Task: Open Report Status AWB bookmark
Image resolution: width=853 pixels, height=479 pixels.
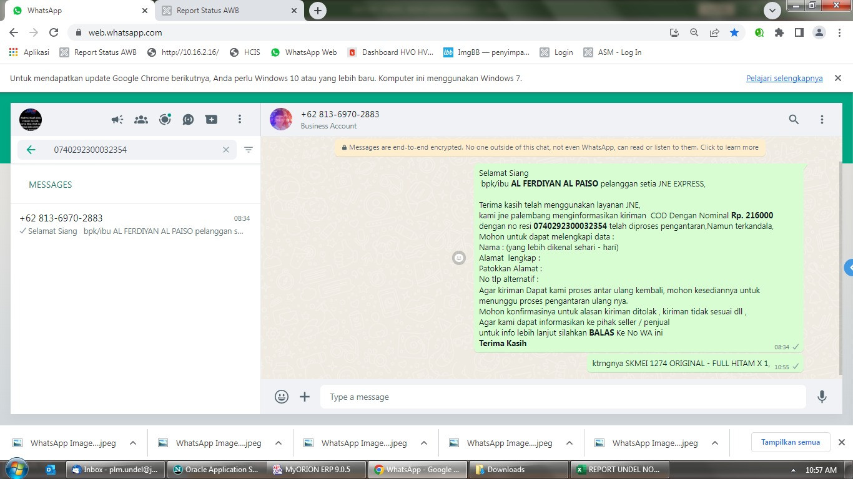Action: click(98, 52)
